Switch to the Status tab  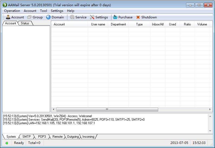point(25,23)
